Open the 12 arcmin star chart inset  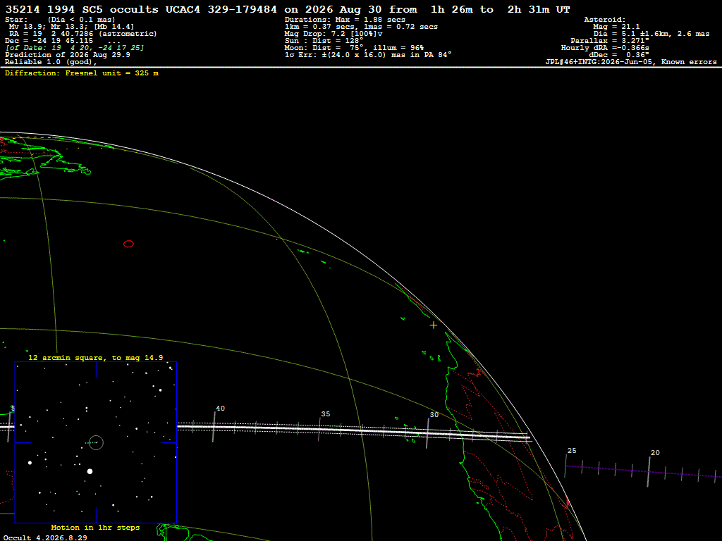96,442
